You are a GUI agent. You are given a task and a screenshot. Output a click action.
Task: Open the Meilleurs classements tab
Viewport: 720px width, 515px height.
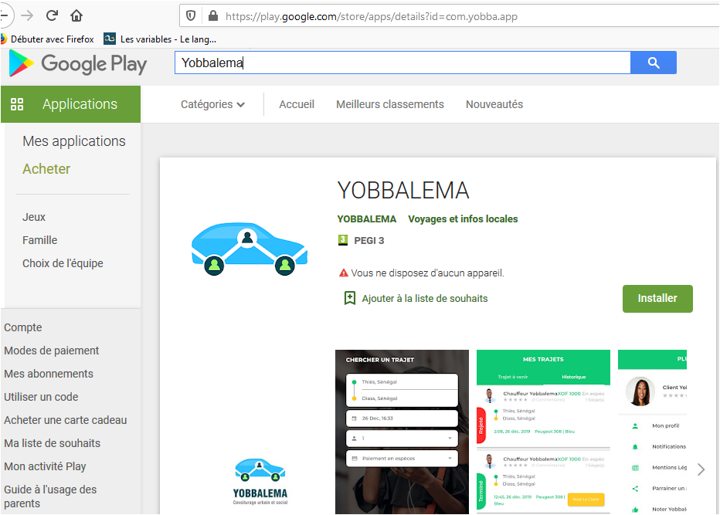(390, 105)
